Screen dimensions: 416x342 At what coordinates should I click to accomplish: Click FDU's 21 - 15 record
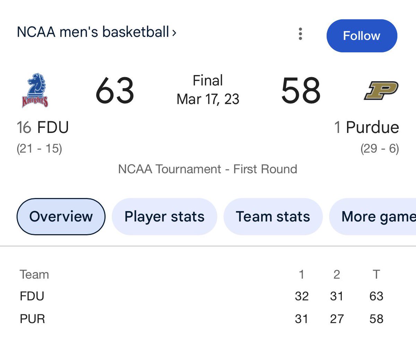point(39,149)
